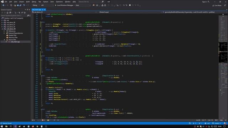Click the warning count indicator

point(48,120)
